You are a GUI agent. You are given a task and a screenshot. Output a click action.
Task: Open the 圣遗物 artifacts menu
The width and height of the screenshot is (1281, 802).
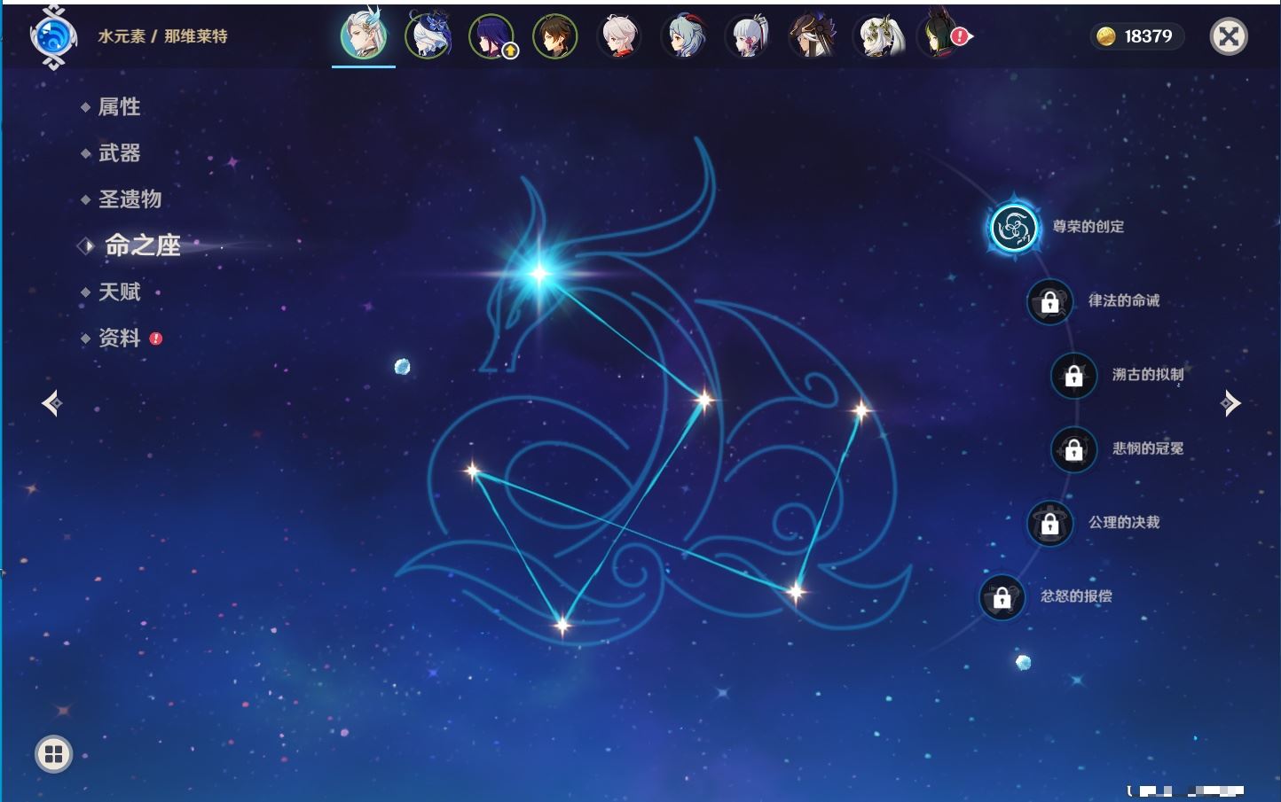pyautogui.click(x=130, y=199)
